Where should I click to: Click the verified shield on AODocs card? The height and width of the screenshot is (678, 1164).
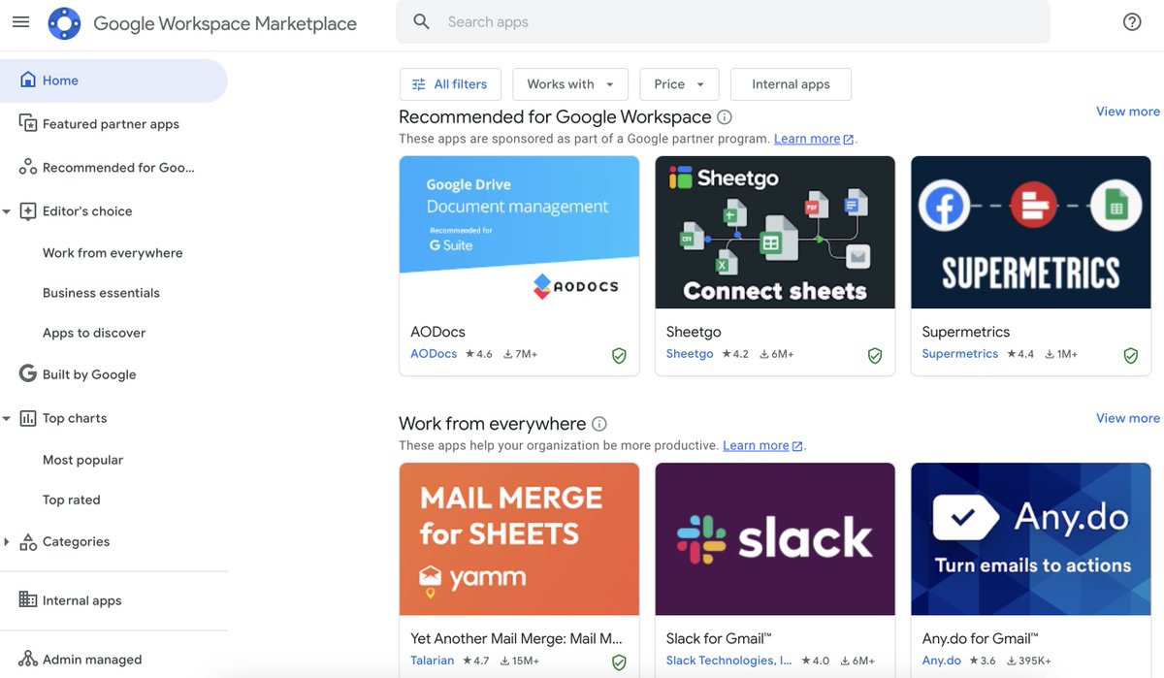click(x=619, y=356)
